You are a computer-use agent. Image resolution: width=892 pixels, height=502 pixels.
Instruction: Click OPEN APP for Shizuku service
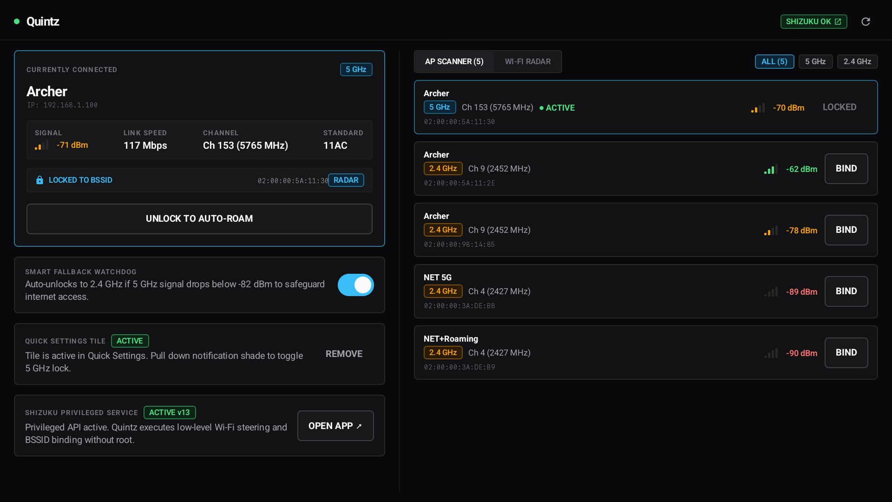[x=335, y=426]
